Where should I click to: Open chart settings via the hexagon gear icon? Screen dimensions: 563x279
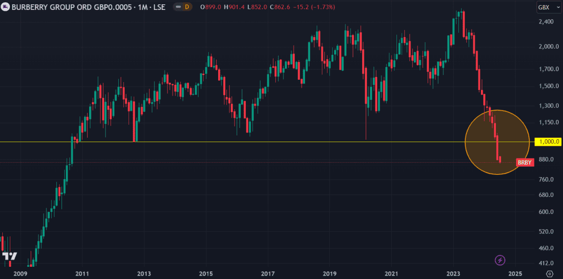(549, 273)
